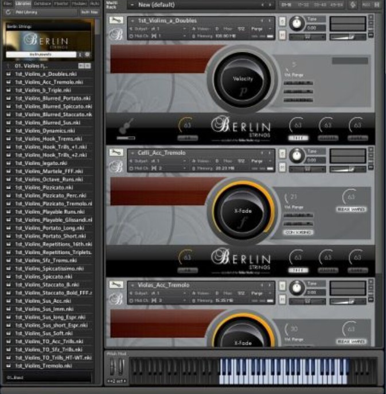
Task: Click the Add Library button
Action: [x=26, y=12]
